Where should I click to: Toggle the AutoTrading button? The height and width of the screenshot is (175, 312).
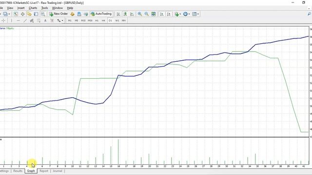tap(101, 14)
